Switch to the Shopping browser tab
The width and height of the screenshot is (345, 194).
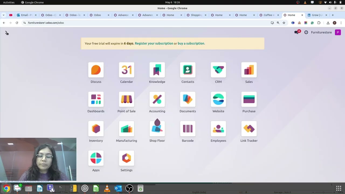[x=196, y=15]
